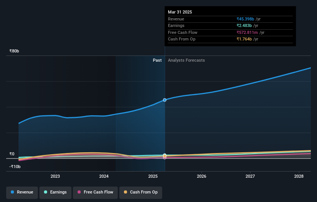Click the Revenue data point marker on the blue line

pyautogui.click(x=164, y=100)
